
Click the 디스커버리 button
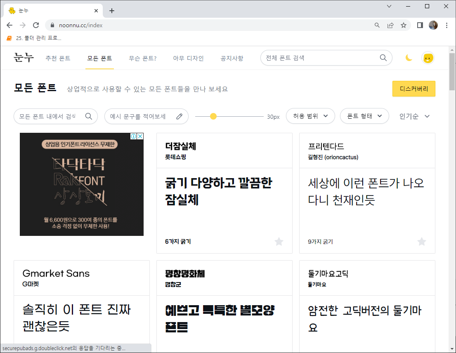(413, 89)
